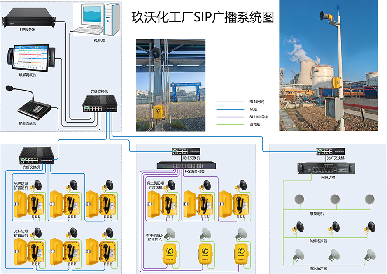The width and height of the screenshot is (387, 274).
Task: Select the PC电脑 desktop computer icon
Action: click(x=96, y=20)
